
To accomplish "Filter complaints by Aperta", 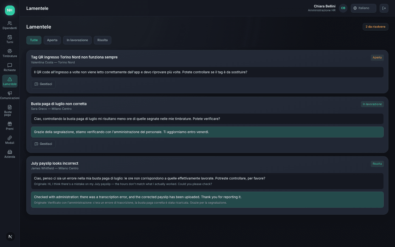I will click(x=52, y=40).
